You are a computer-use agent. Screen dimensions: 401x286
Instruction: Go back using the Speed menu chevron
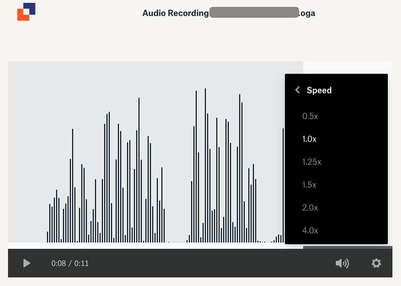click(x=297, y=90)
